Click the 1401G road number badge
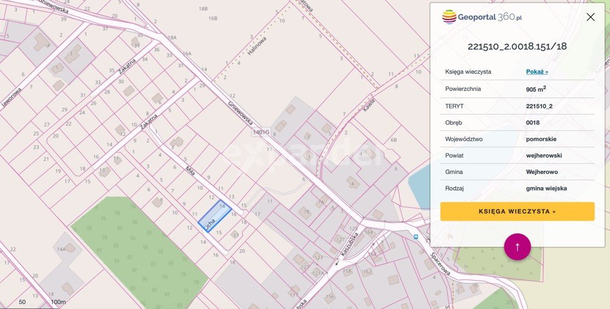Screen dimensions: 610x309 [261, 132]
